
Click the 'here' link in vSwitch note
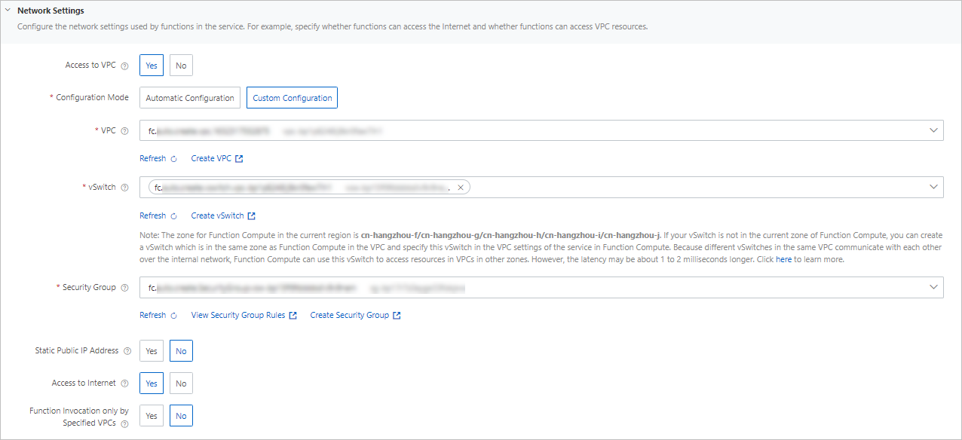pos(784,259)
